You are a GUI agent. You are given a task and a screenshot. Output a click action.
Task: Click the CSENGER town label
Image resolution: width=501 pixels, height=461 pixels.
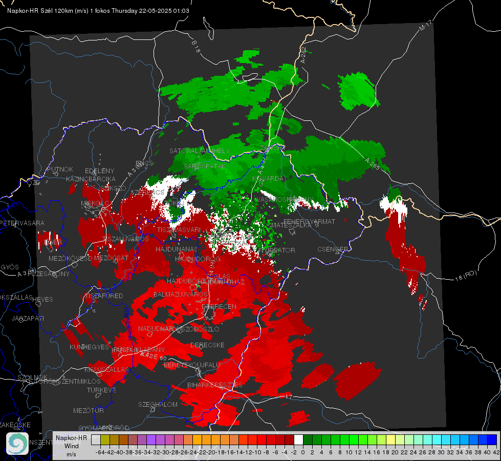[333, 249]
